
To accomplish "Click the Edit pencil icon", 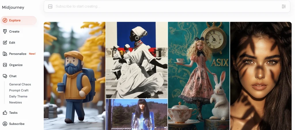I will pos(5,43).
